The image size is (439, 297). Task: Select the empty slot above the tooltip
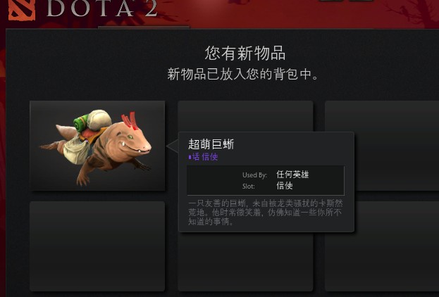[x=245, y=116]
